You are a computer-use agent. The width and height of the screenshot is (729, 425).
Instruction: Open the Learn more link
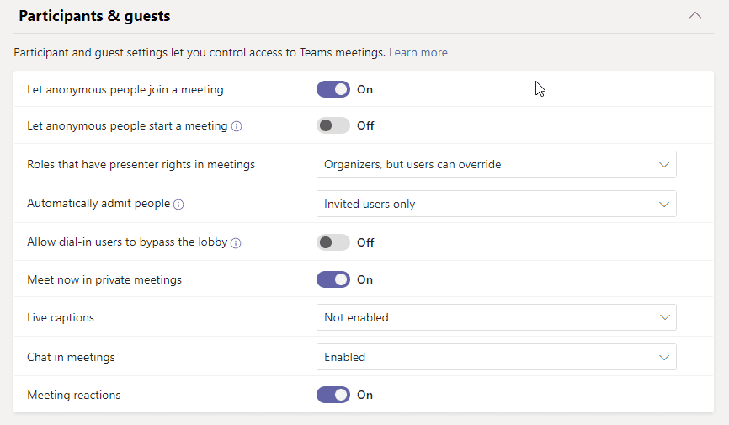pyautogui.click(x=418, y=52)
